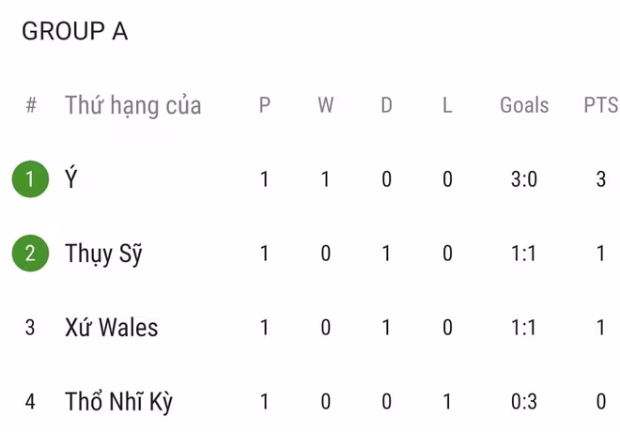Click the 0:3 goals value for Thổ Nhĩ Kỳ
Screen dimensions: 620x432
point(523,402)
